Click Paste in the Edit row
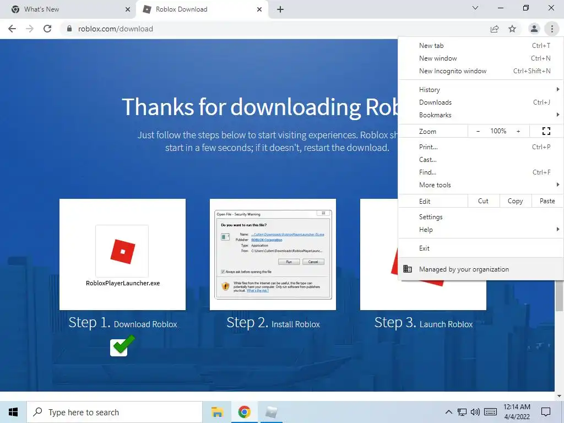Image resolution: width=564 pixels, height=423 pixels. tap(547, 200)
